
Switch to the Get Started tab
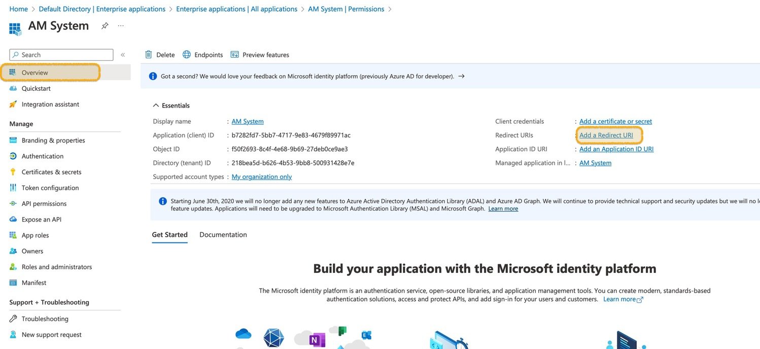point(170,235)
